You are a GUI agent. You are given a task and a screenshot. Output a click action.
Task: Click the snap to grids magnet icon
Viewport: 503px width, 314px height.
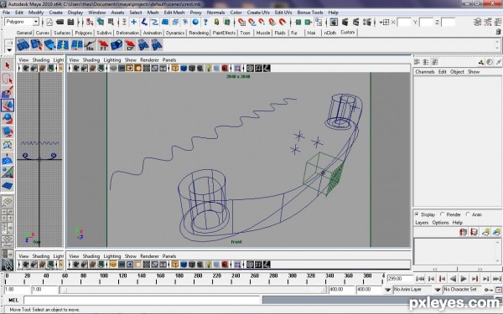click(241, 22)
